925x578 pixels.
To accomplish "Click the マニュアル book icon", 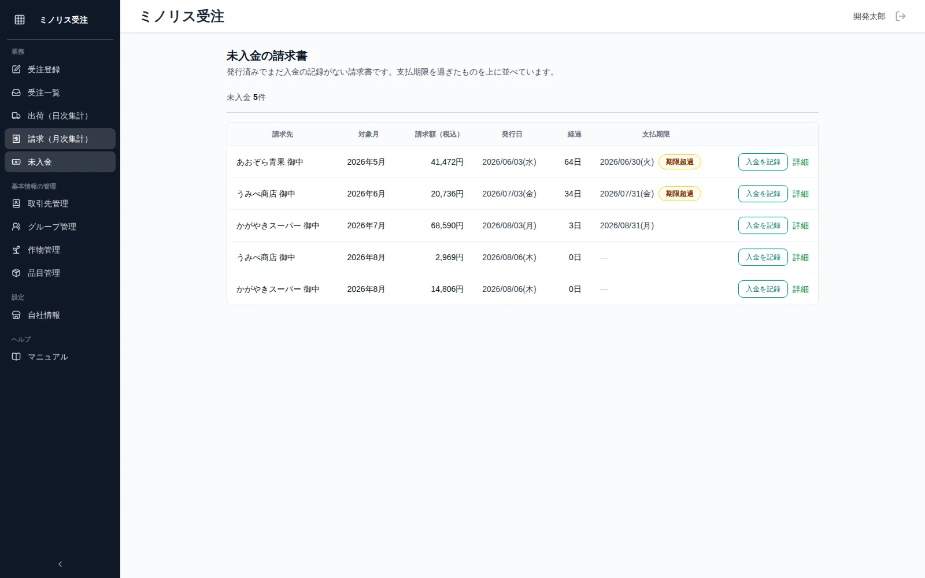I will click(16, 357).
